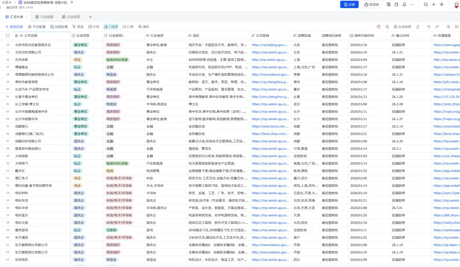Click the 互联网 tag in 叠纸游戏 row
460x267 pixels.
[112, 230]
